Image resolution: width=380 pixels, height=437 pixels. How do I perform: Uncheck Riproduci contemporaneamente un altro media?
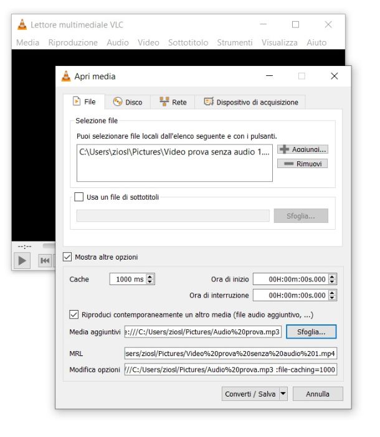point(74,314)
